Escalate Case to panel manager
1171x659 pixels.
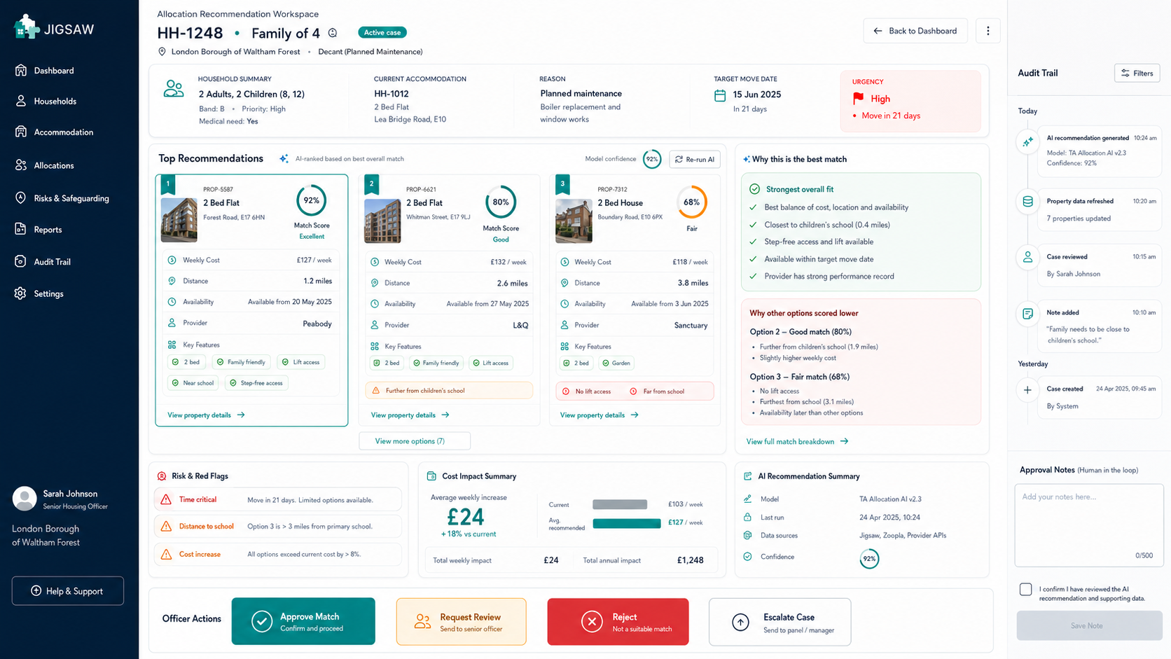coord(780,622)
